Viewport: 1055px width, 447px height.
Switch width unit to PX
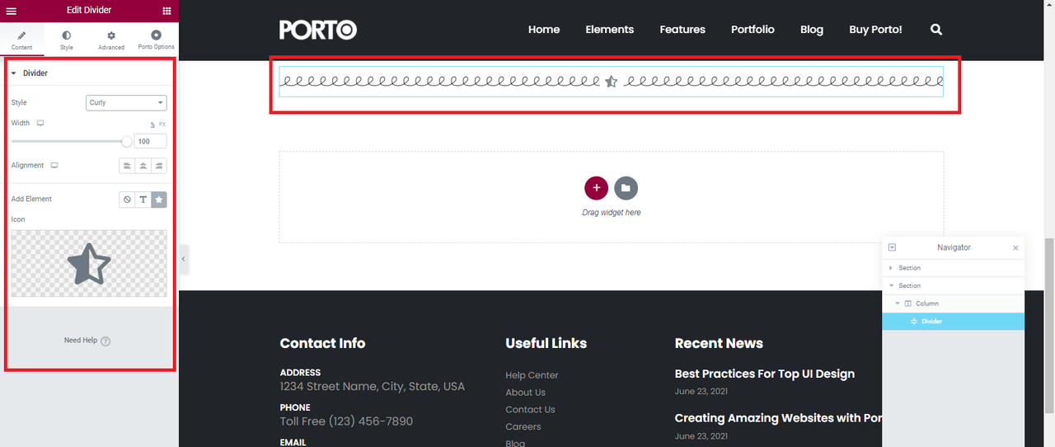(162, 125)
